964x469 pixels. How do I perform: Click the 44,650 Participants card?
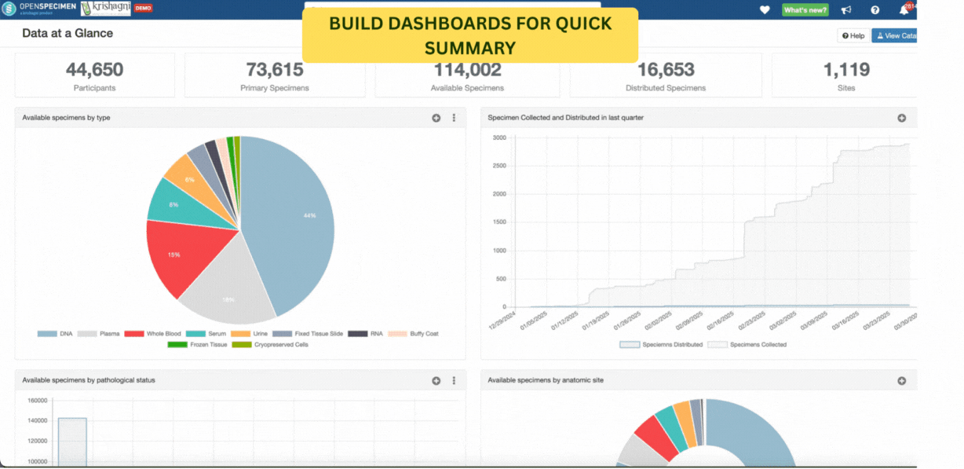(94, 75)
